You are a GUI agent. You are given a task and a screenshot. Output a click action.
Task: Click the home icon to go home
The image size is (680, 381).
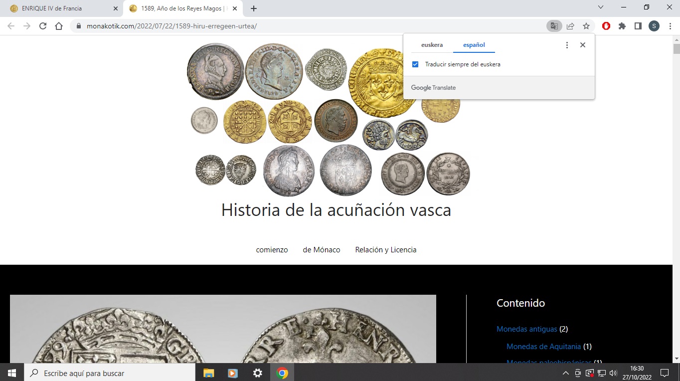click(x=58, y=25)
